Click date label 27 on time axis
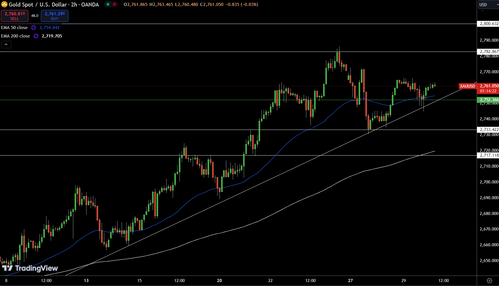This screenshot has width=499, height=286. coord(351,281)
